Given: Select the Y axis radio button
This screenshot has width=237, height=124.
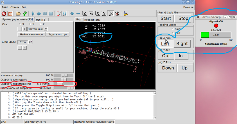Looking at the screenshot, I should [30, 24].
